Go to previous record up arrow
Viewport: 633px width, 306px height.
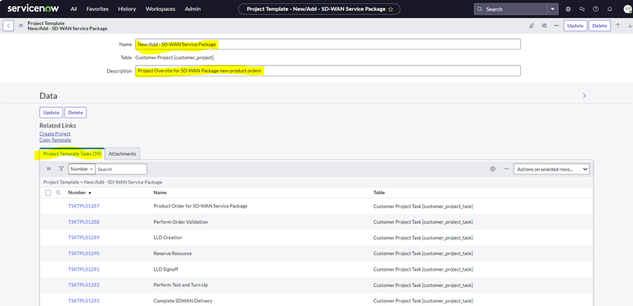click(617, 25)
